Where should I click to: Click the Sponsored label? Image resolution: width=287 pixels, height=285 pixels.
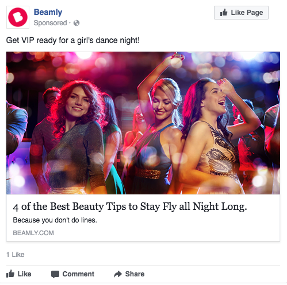(x=50, y=23)
